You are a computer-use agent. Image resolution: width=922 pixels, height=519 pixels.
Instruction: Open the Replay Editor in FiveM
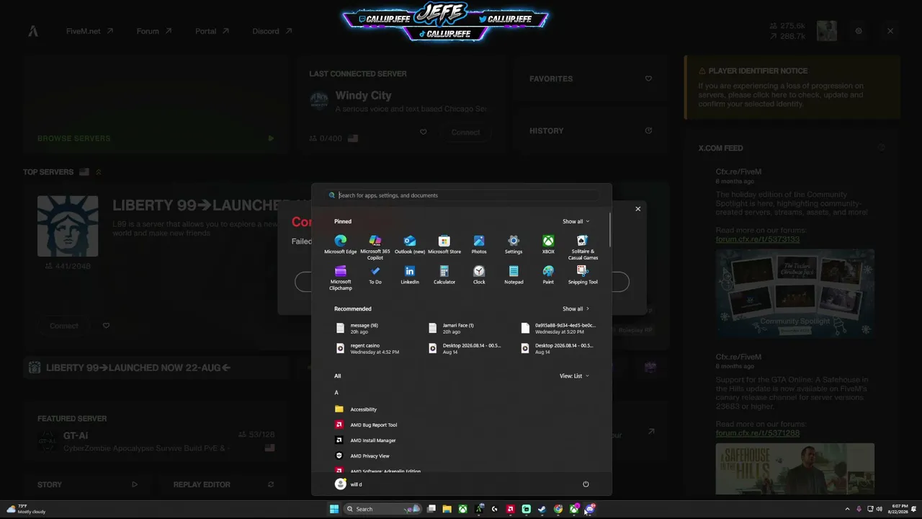click(223, 484)
